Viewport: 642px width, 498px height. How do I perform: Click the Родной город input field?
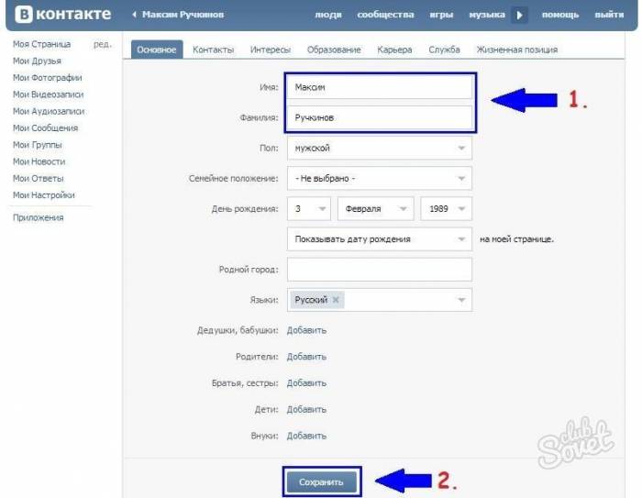coord(379,269)
